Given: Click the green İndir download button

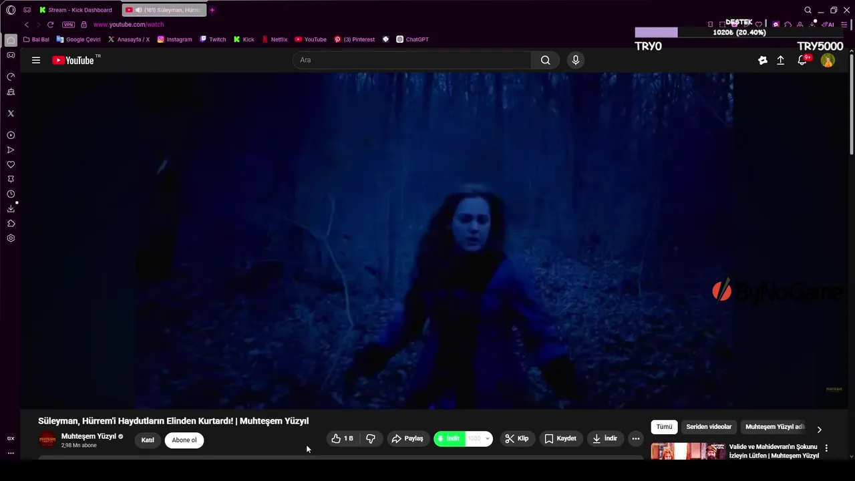Looking at the screenshot, I should coord(449,439).
